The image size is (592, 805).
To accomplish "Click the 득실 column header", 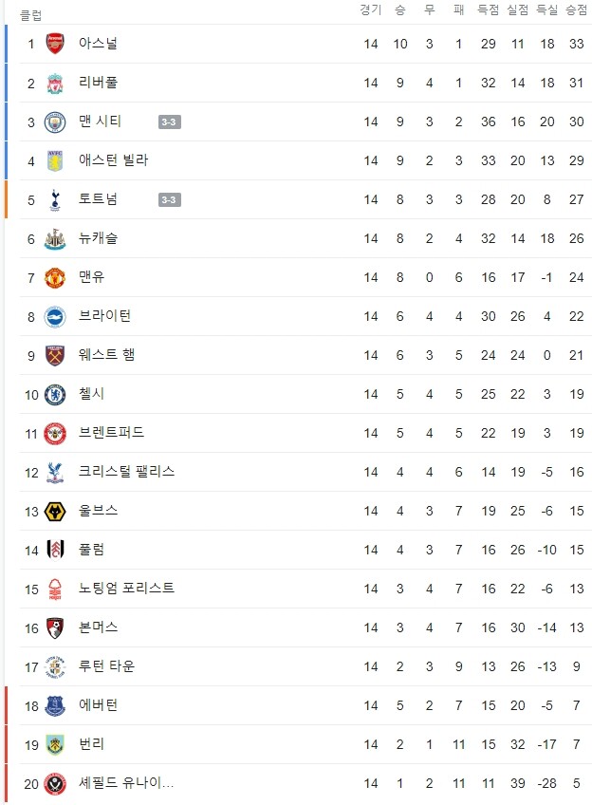I will point(546,9).
